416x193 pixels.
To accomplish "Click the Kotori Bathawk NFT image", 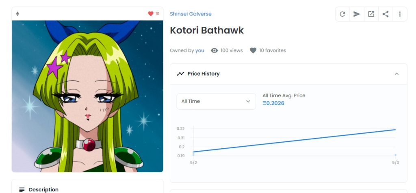I will pyautogui.click(x=87, y=96).
